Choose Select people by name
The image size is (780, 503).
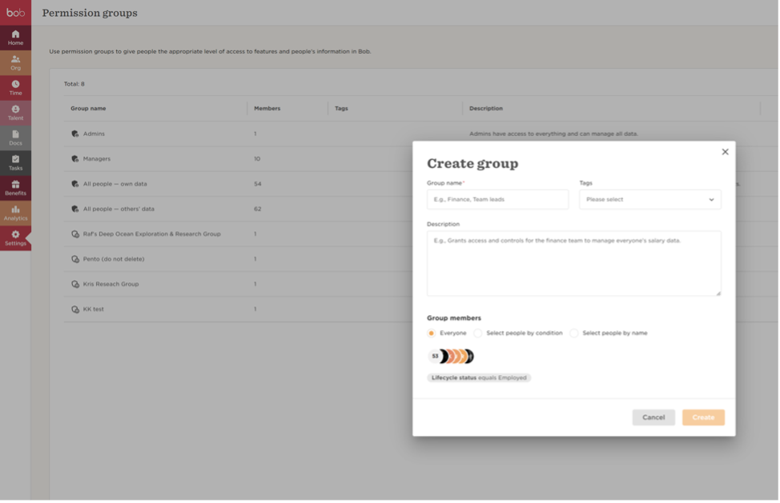[x=574, y=333]
